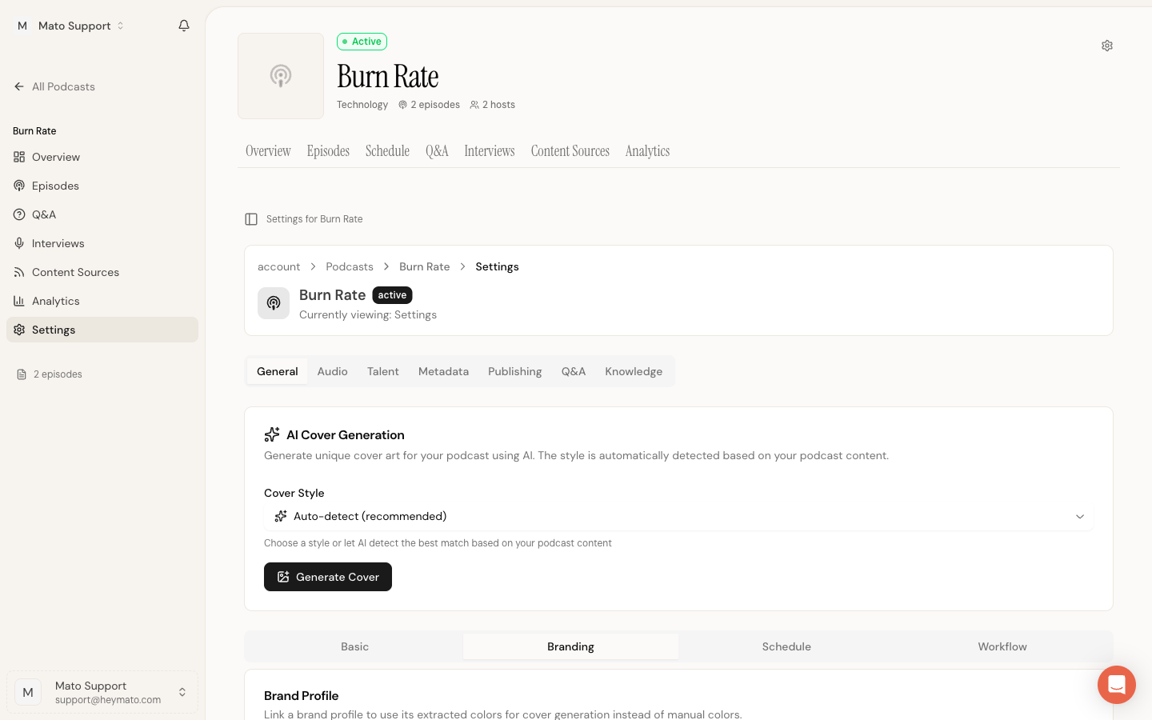Click the gear icon at top right

1107,46
